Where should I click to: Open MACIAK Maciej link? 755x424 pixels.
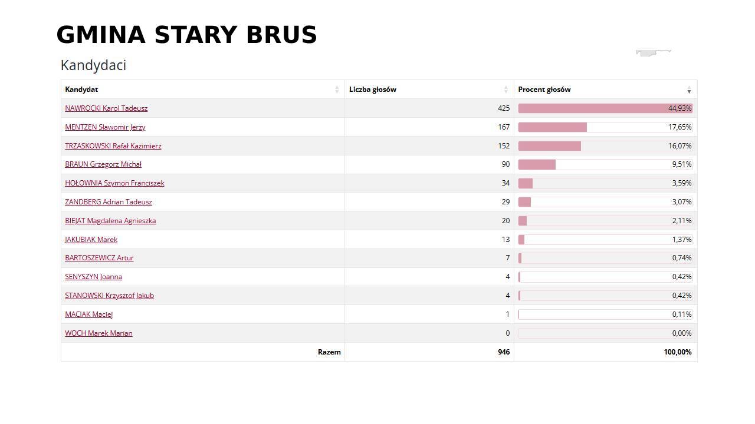pyautogui.click(x=88, y=314)
